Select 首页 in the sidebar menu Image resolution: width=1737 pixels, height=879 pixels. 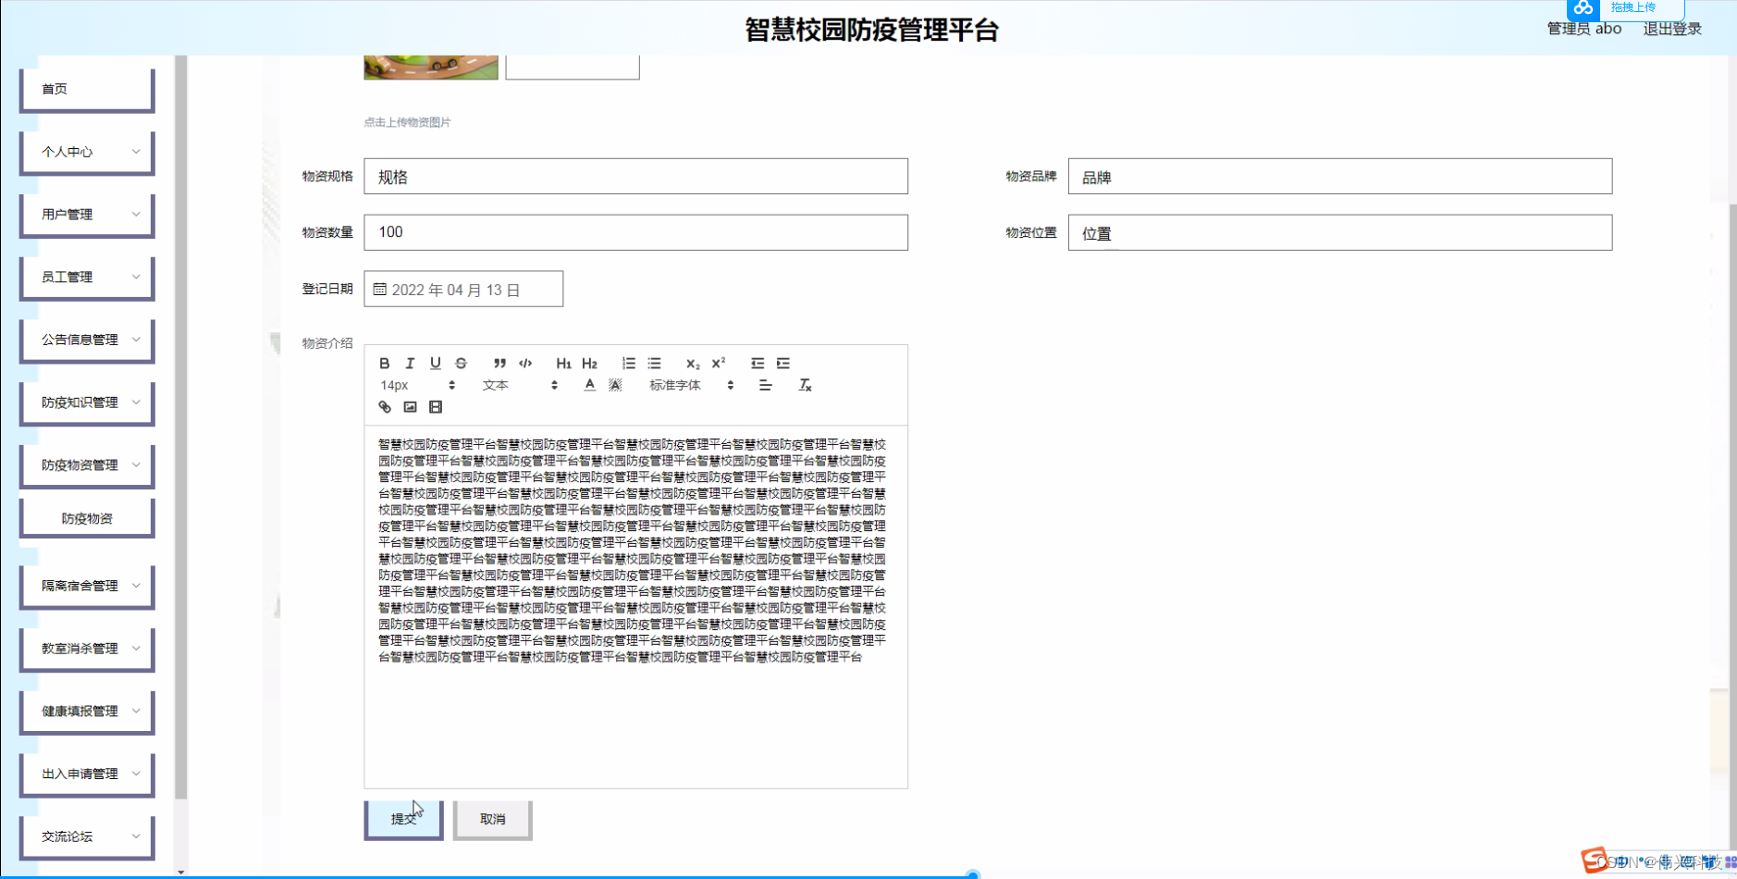tap(86, 88)
